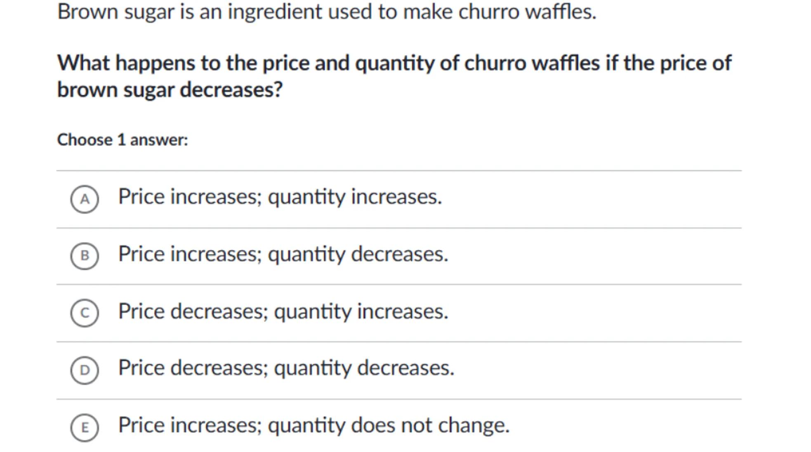Choose the text "Price decreases; quantity decreases."
Screen dimensions: 811x452
pyautogui.click(x=286, y=368)
